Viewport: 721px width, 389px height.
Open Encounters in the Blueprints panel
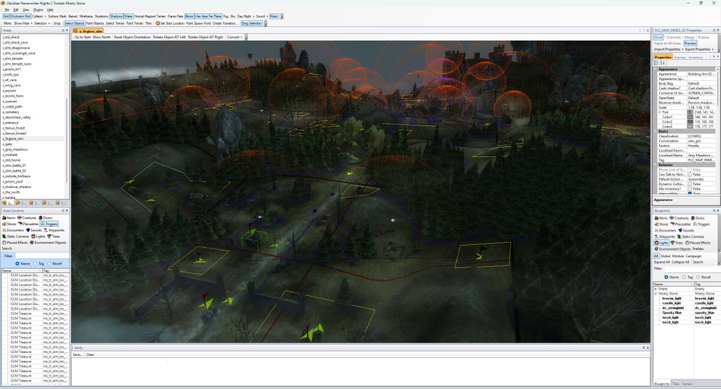[665, 230]
